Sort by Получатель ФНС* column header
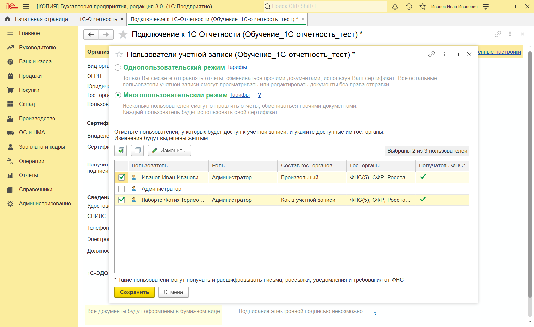This screenshot has height=327, width=534. [x=442, y=166]
